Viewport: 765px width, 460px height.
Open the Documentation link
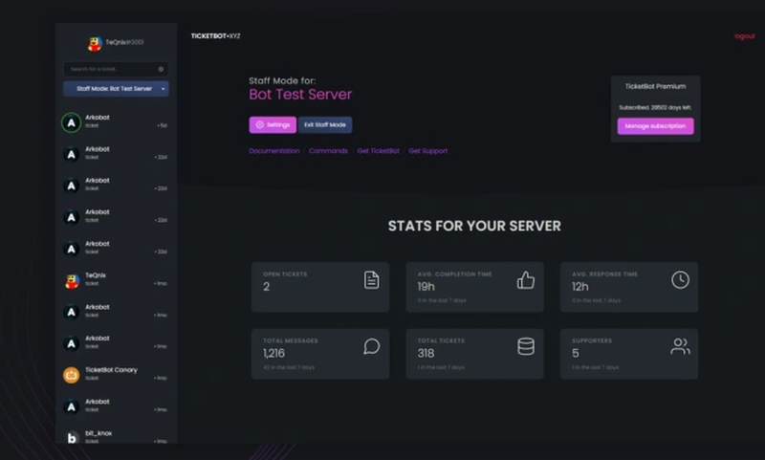coord(274,151)
